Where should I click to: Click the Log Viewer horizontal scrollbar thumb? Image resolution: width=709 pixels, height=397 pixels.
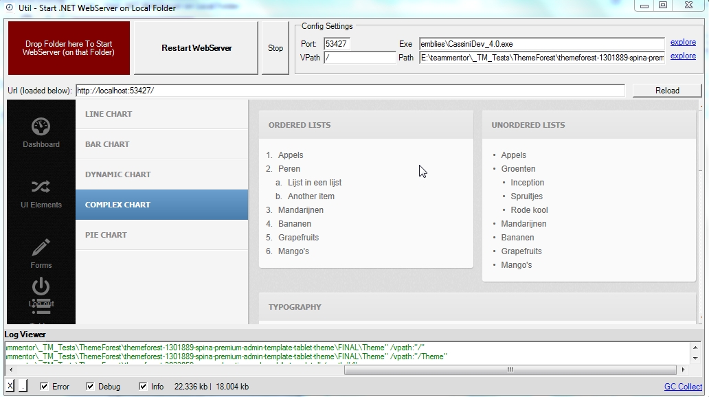point(510,370)
